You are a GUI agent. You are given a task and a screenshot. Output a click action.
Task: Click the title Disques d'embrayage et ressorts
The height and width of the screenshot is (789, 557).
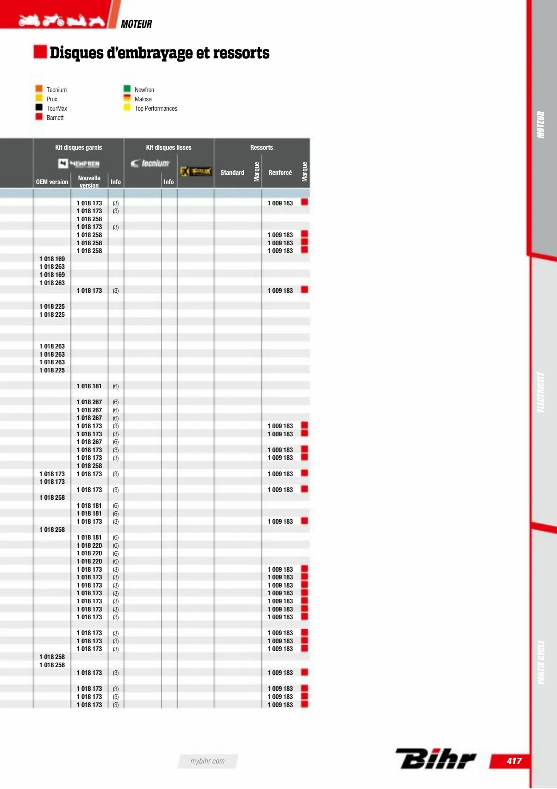point(160,53)
